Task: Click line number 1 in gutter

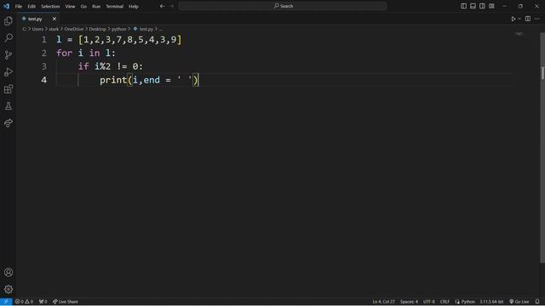Action: pyautogui.click(x=43, y=40)
